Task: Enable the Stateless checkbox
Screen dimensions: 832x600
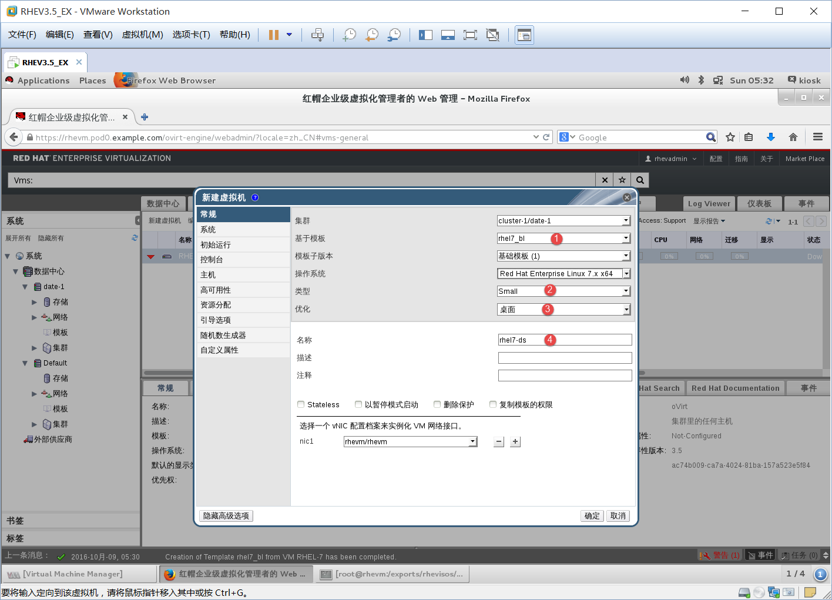Action: (x=301, y=404)
